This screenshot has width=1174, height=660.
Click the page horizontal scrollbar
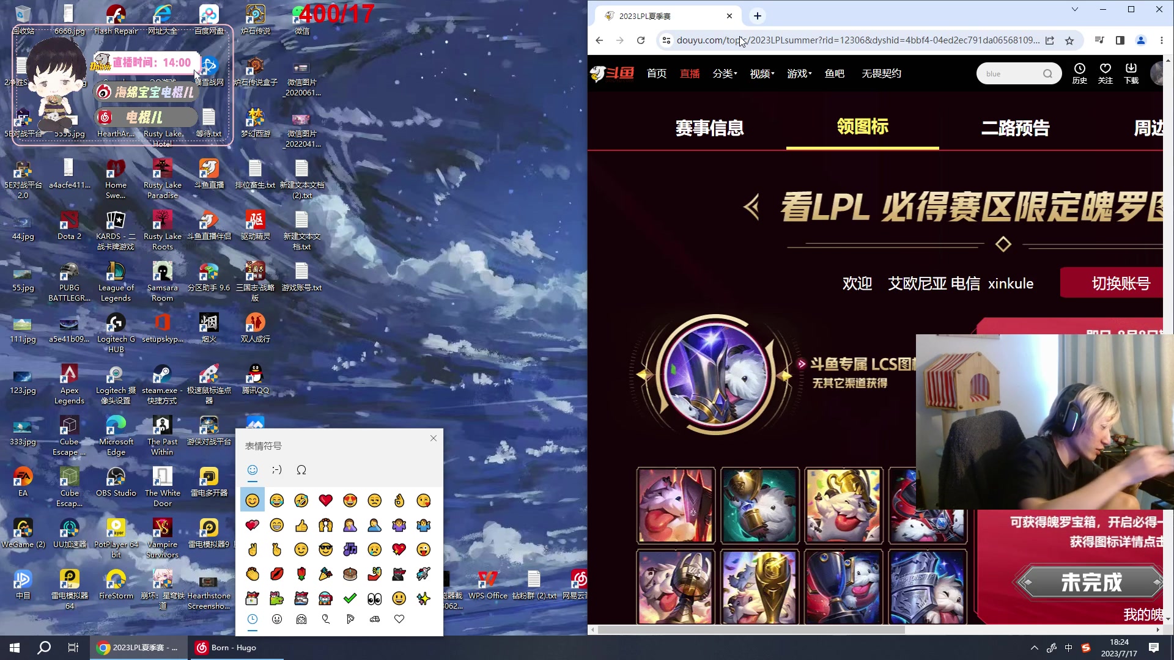(751, 629)
